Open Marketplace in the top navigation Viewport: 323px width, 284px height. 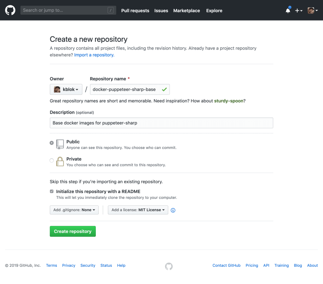pos(186,11)
